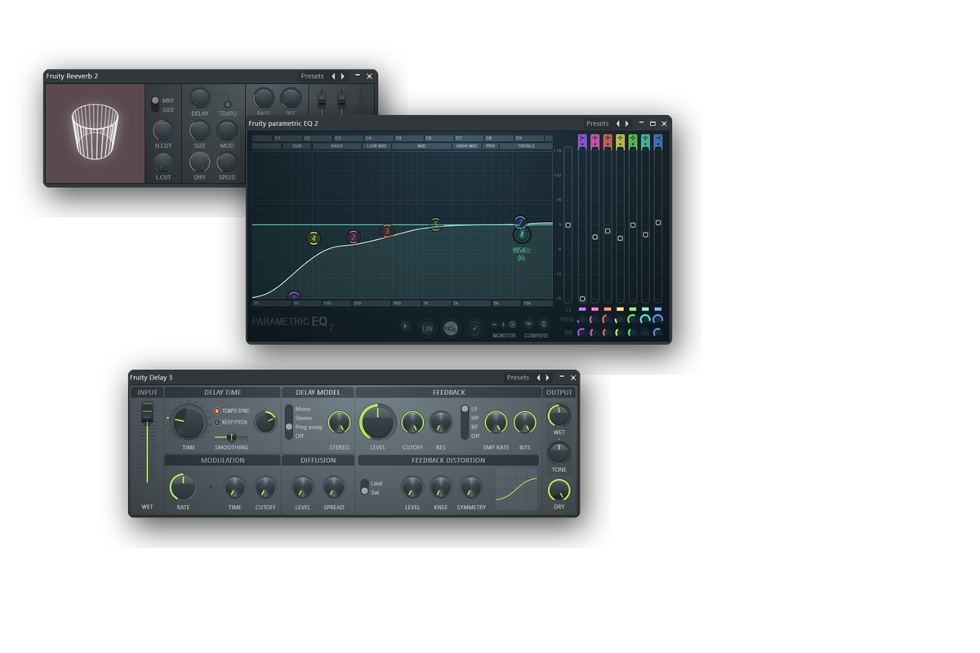Viewport: 980px width, 653px height.
Task: Click the HIGH MID frequency range label in EQ
Action: coord(467,146)
